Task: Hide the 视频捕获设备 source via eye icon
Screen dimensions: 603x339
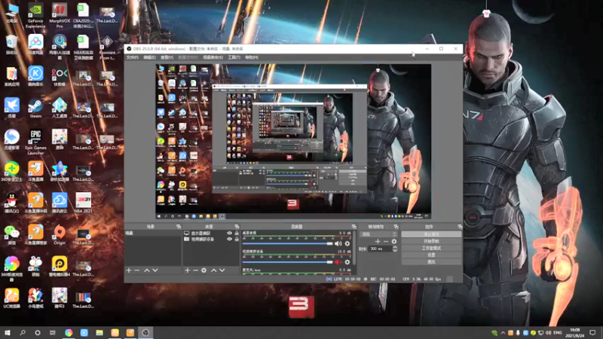Action: (229, 239)
